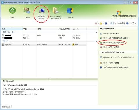Open サーバーのファイルまたはフォルダーの復元 task
This screenshot has width=139, height=110.
[116, 38]
